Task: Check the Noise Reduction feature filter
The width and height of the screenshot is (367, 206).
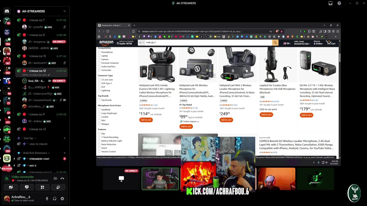Action: (99, 144)
